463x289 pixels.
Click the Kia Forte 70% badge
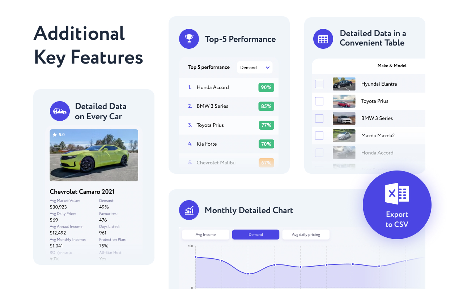click(266, 144)
